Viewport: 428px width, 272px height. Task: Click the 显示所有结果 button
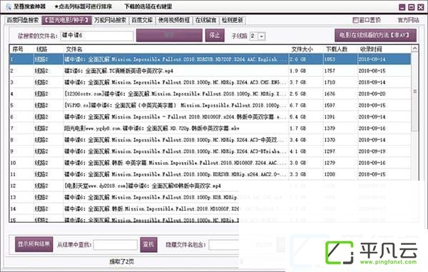click(34, 244)
